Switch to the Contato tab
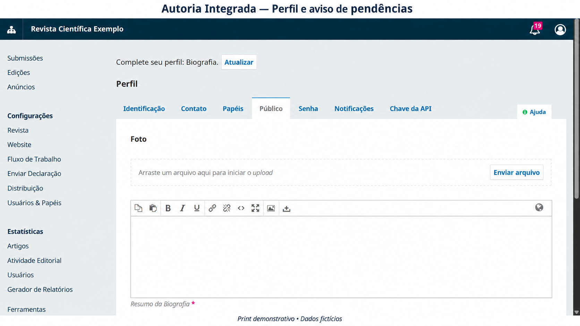This screenshot has height=326, width=580. pyautogui.click(x=194, y=108)
